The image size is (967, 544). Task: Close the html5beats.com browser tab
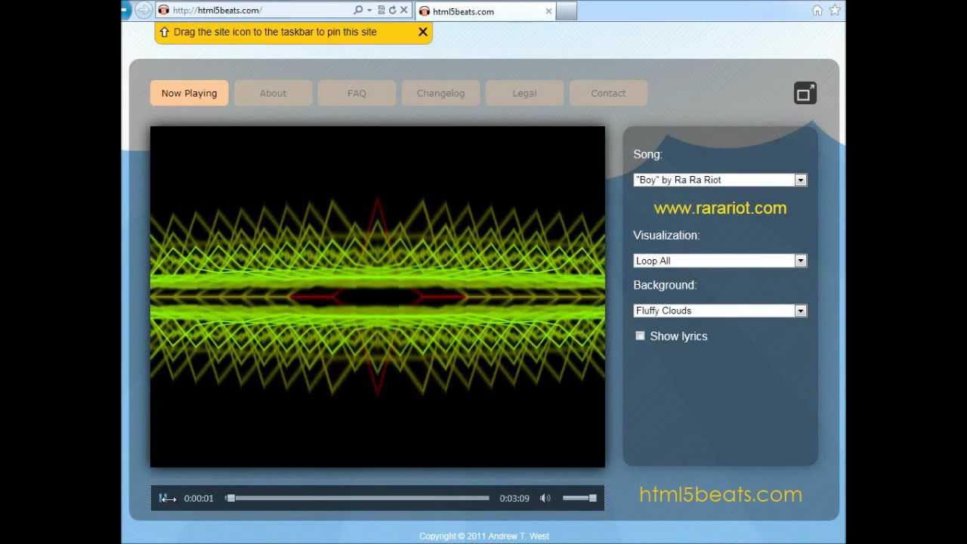(548, 11)
